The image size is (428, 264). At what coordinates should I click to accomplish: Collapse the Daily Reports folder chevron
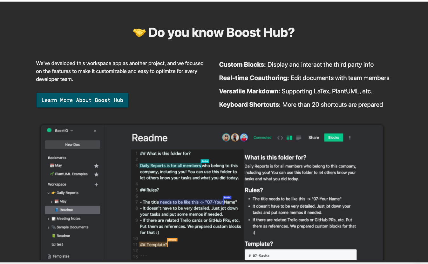click(49, 193)
